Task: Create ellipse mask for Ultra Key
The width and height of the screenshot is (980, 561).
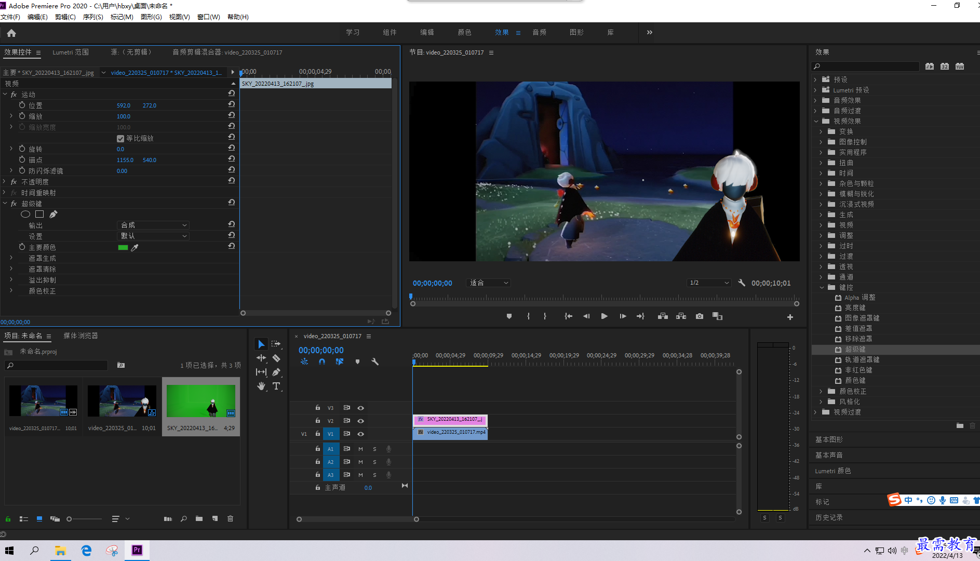Action: click(25, 214)
